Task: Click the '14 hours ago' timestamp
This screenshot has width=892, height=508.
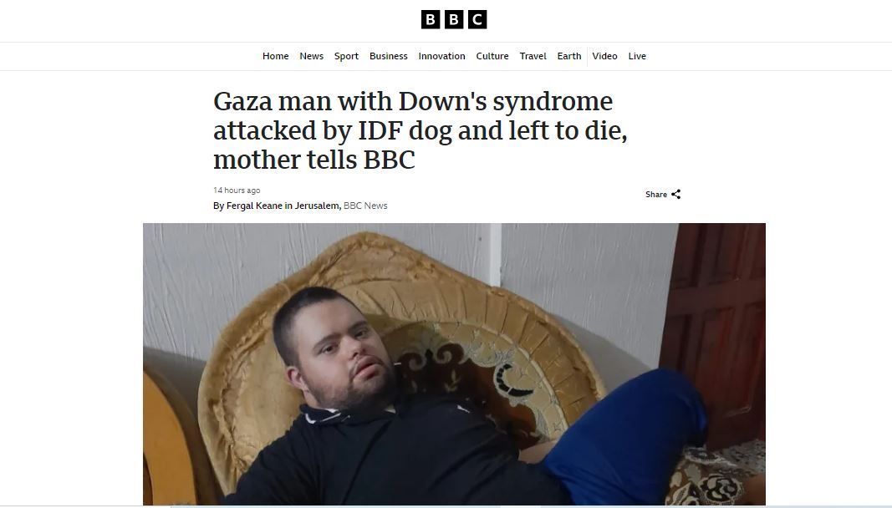Action: point(237,190)
